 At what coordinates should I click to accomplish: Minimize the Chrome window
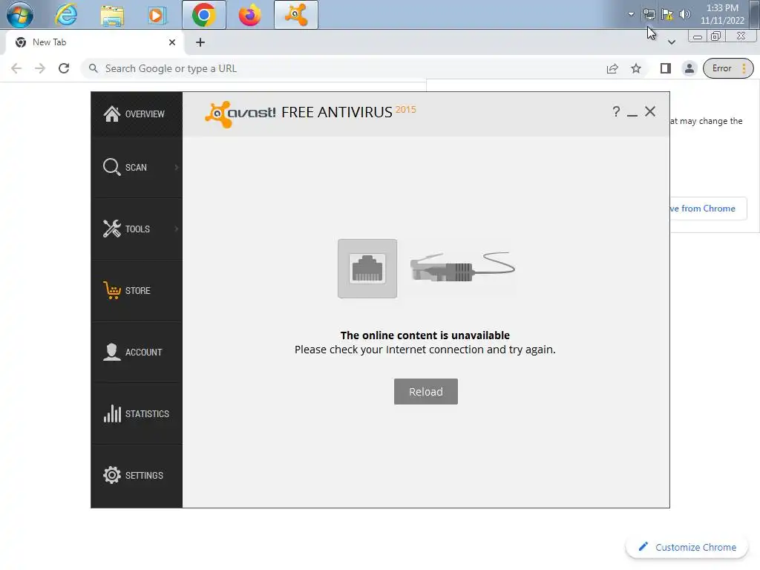pyautogui.click(x=698, y=36)
